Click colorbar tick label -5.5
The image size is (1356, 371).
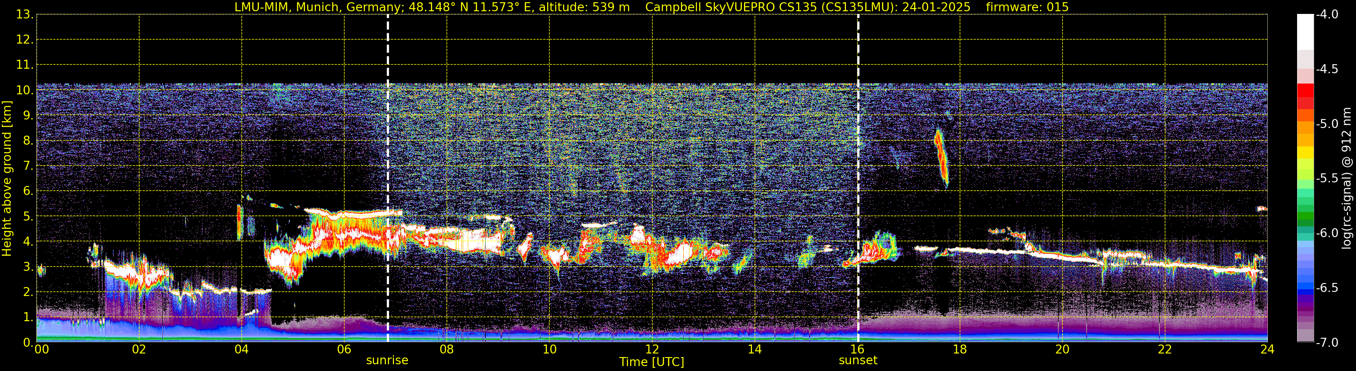[x=1327, y=179]
